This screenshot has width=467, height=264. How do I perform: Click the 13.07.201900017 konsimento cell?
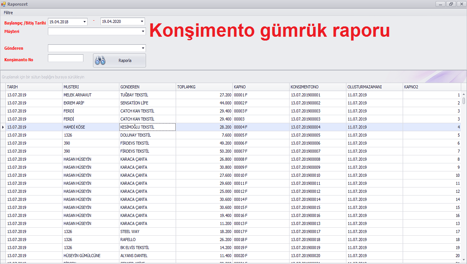tap(318, 231)
